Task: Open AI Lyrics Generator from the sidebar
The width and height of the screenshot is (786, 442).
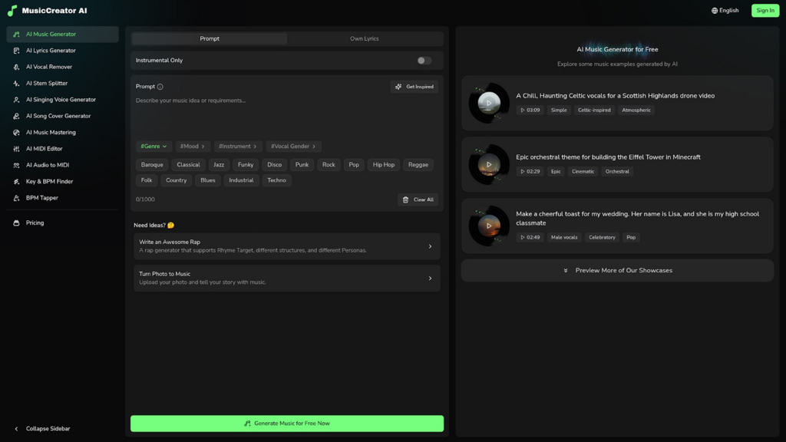Action: [x=51, y=51]
